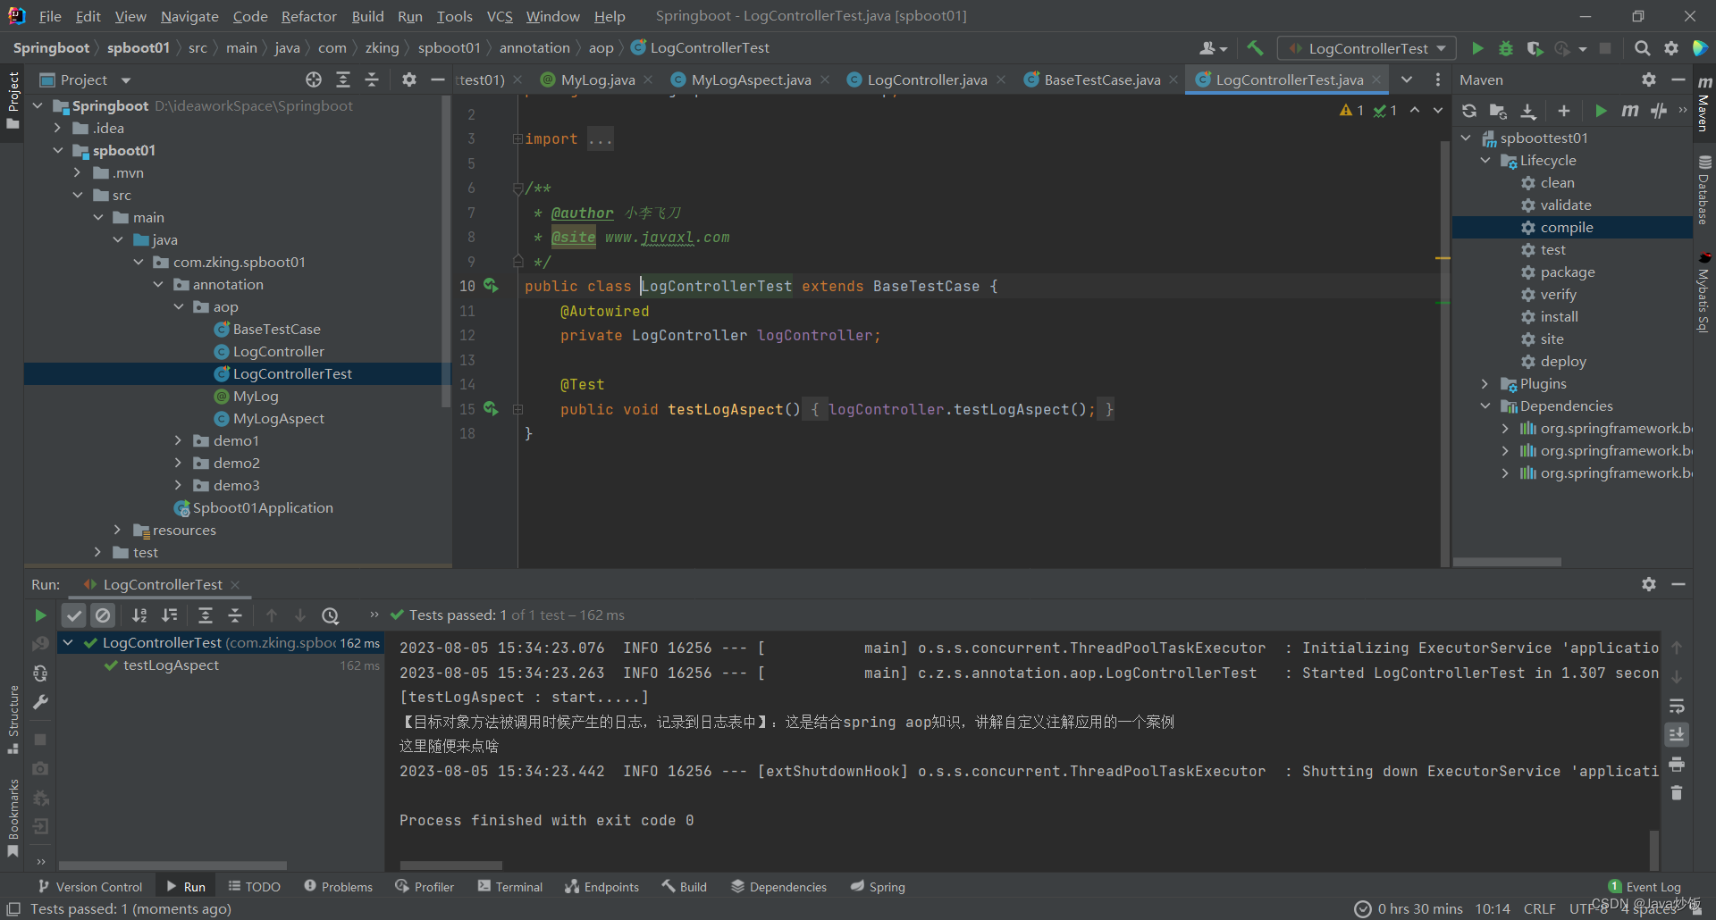Open Run panel settings gear
Viewport: 1716px width, 920px height.
(1649, 584)
